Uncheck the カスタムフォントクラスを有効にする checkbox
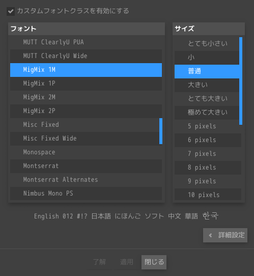 (11, 11)
